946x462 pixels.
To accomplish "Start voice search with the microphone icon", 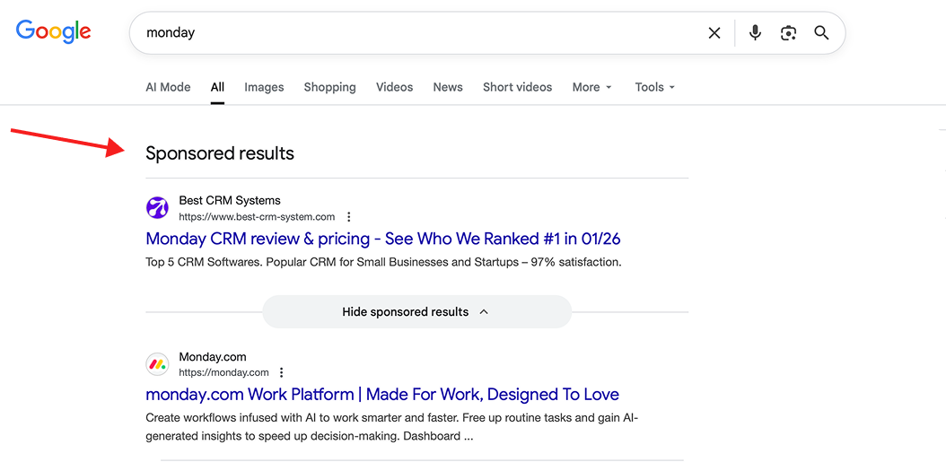I will (x=755, y=33).
